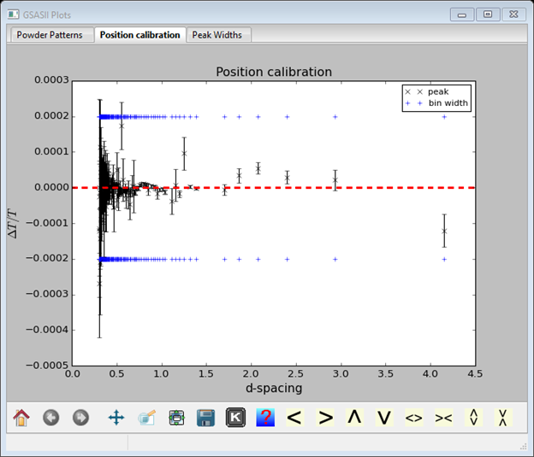
Task: Maximize the GSASII Plots window
Action: pos(488,15)
